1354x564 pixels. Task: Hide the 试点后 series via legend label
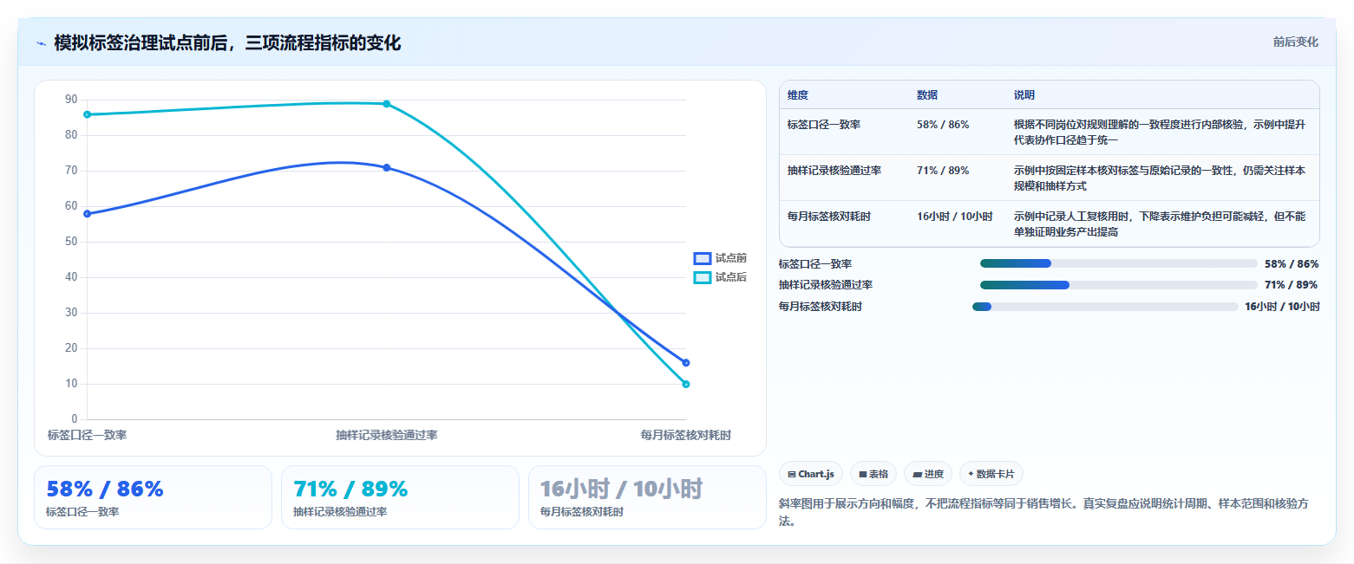pyautogui.click(x=731, y=277)
